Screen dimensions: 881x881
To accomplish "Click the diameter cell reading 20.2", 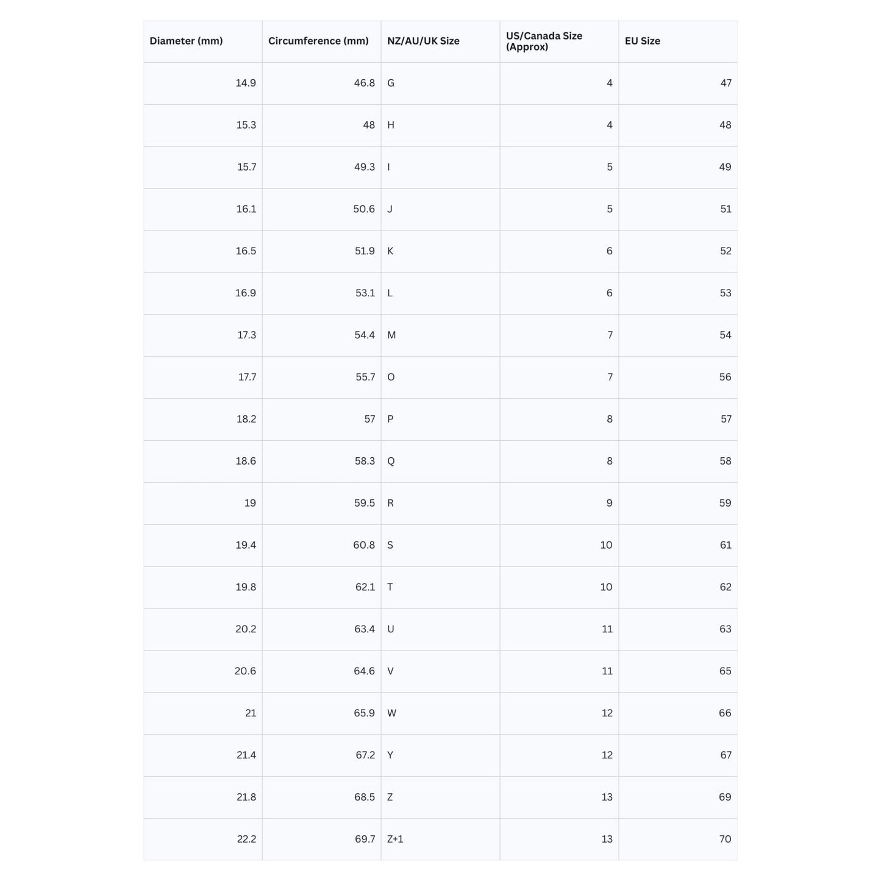I will tap(246, 629).
